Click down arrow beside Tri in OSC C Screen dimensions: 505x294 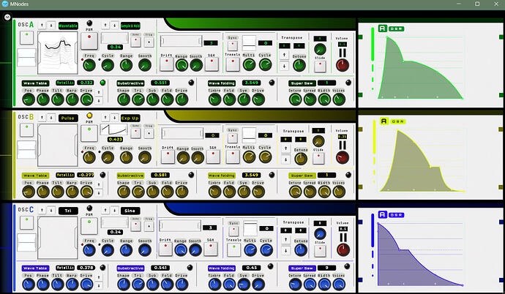pos(51,211)
